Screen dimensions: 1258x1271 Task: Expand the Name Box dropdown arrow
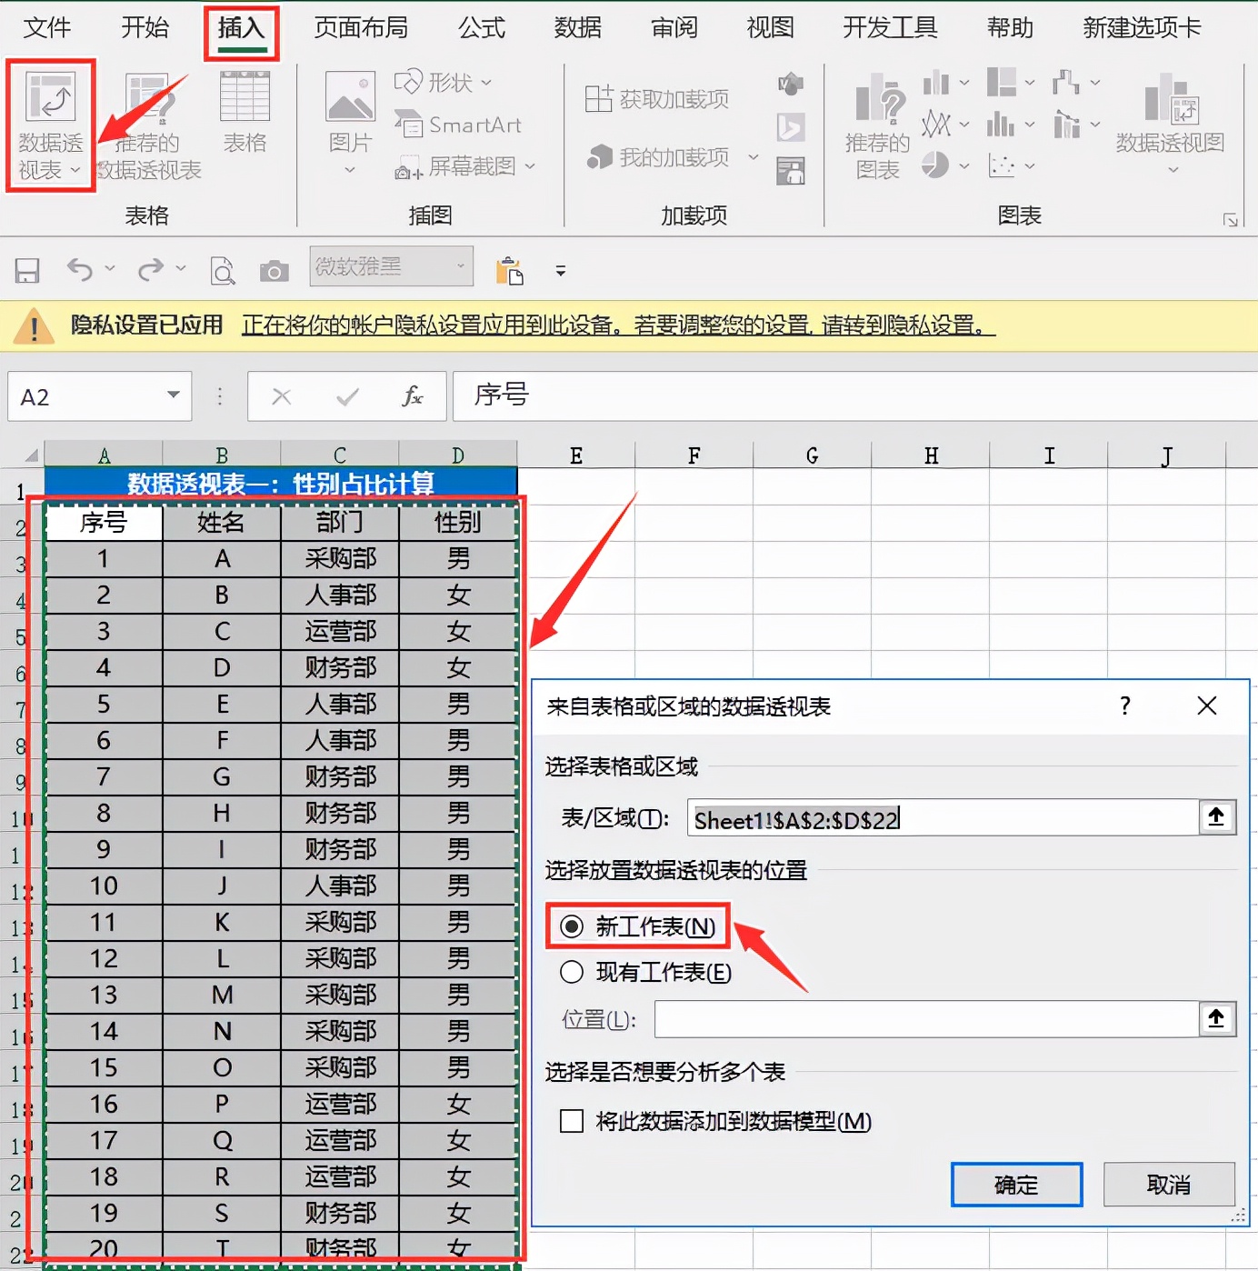(173, 395)
